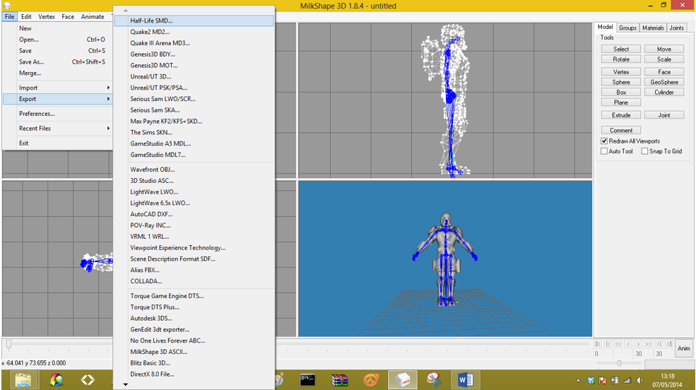696x390 pixels.
Task: Open the Face menu
Action: [x=68, y=16]
